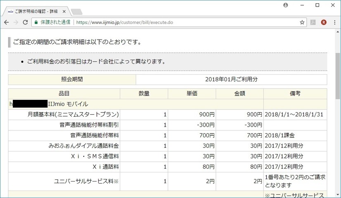Viewport: 341px width, 198px height.
Task: Click the 900円 unit price for 月額基本料
Action: click(x=207, y=114)
